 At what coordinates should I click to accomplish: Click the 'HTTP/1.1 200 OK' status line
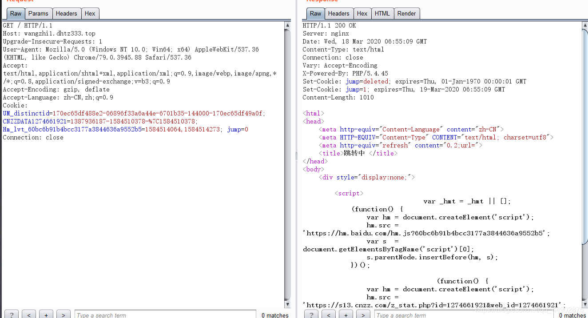[x=329, y=25]
